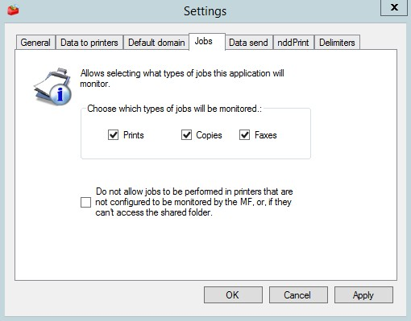Image resolution: width=411 pixels, height=321 pixels.
Task: Uncheck the Prints checkbox
Action: [113, 135]
